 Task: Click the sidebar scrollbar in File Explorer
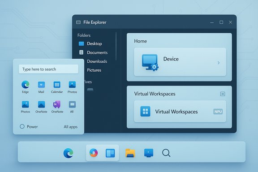click(x=116, y=47)
